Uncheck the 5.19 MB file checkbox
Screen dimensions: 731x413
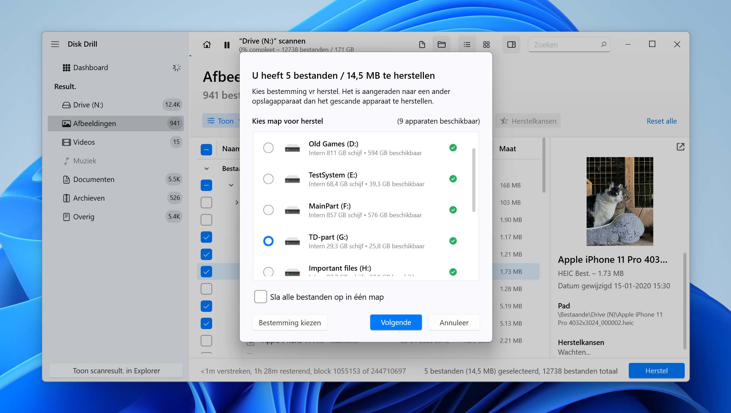(206, 306)
